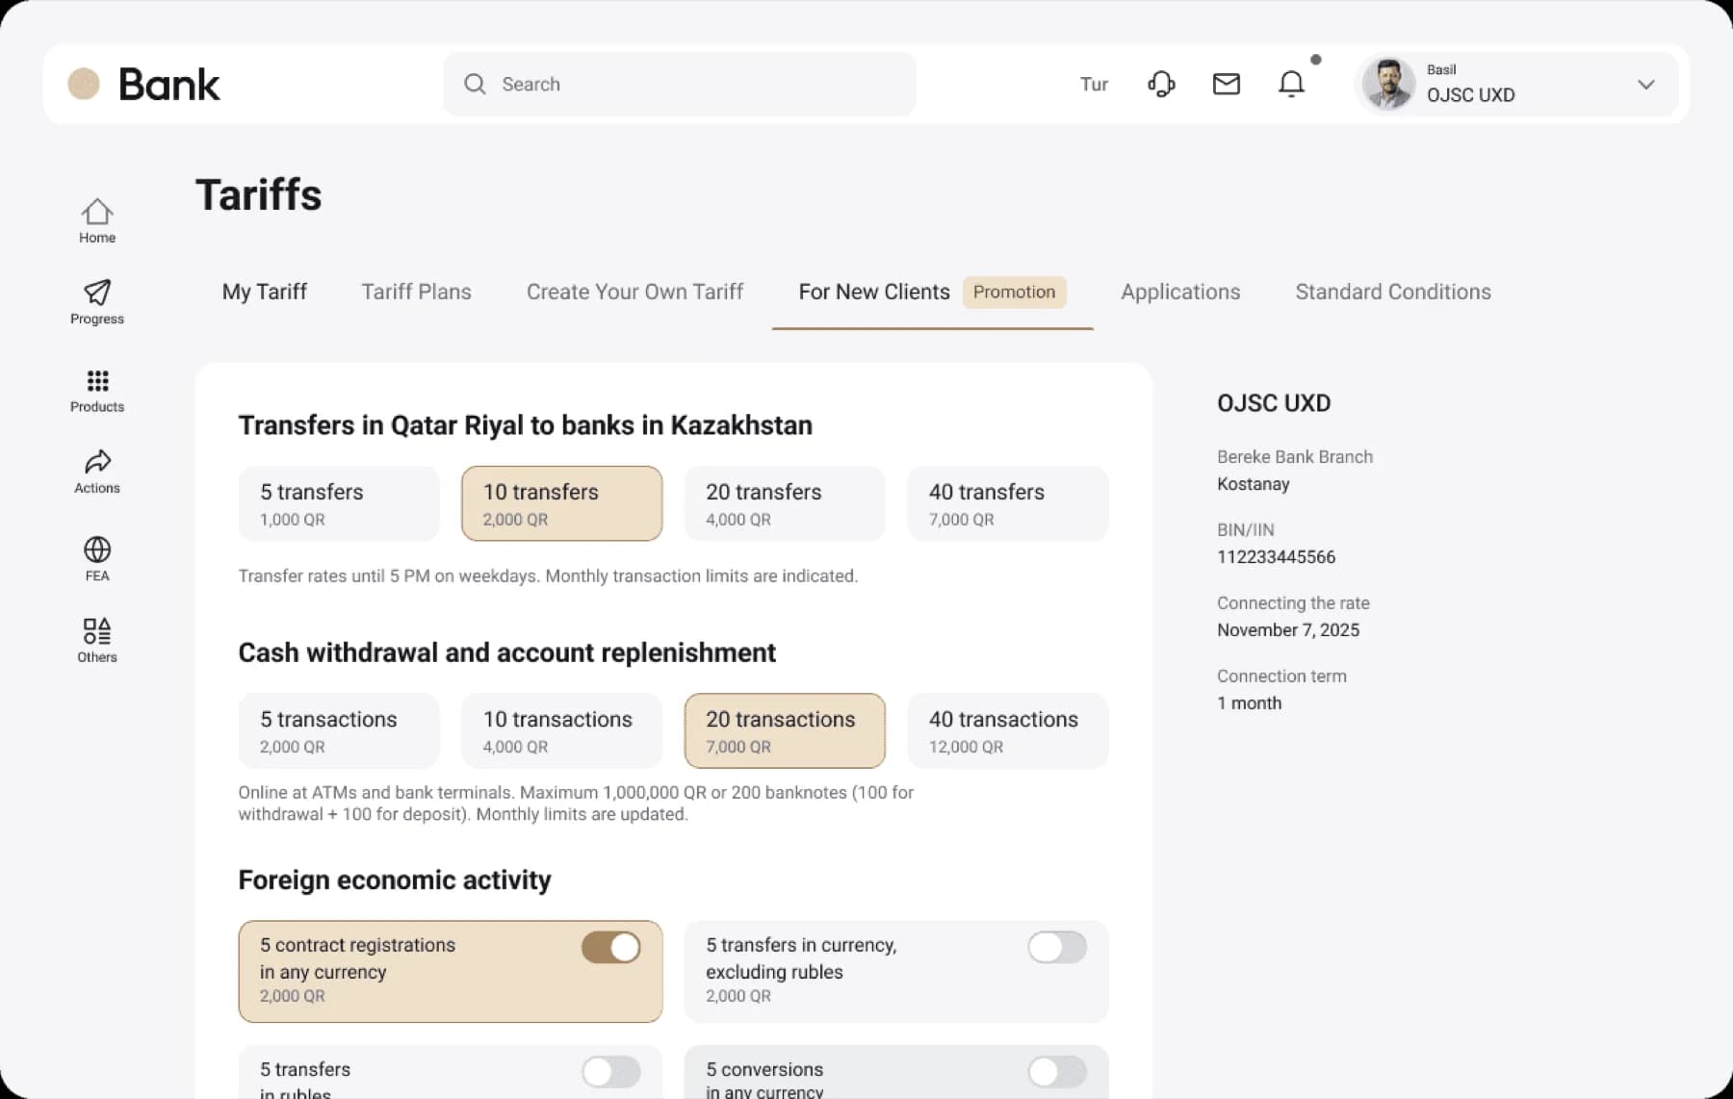The height and width of the screenshot is (1099, 1733).
Task: Enable 5 conversions in any currency
Action: 1057,1071
